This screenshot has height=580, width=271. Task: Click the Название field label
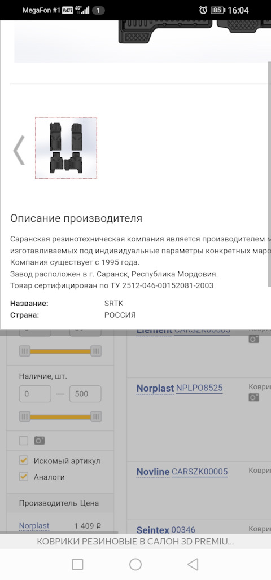[29, 304]
